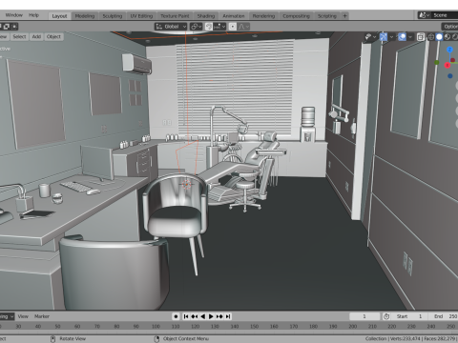The height and width of the screenshot is (343, 458).
Task: Toggle auto keying record button
Action: (176, 316)
